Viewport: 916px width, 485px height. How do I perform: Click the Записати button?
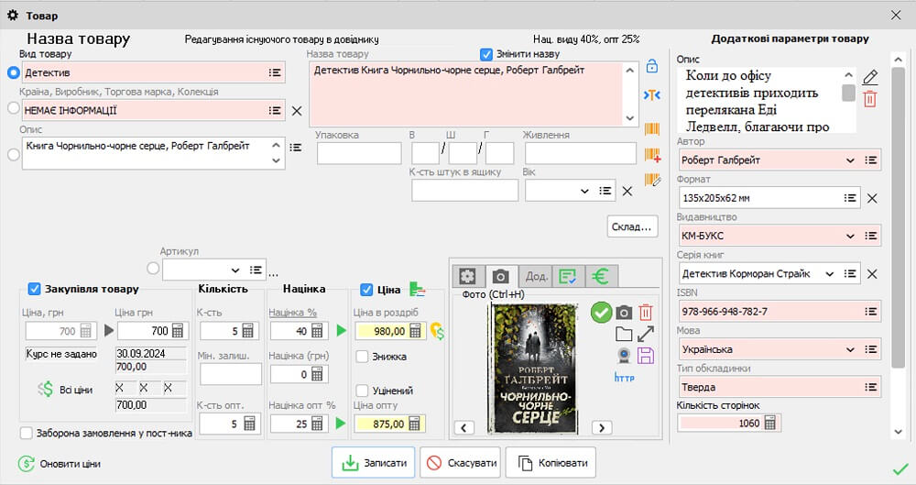374,463
